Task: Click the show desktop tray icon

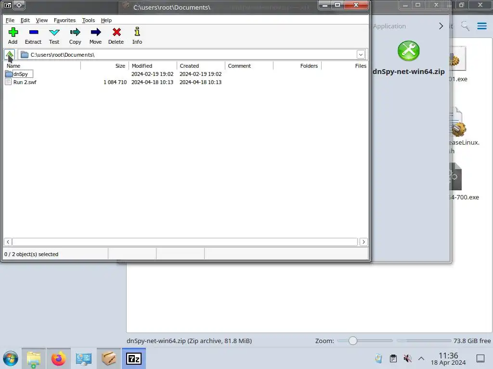Action: tap(480, 358)
